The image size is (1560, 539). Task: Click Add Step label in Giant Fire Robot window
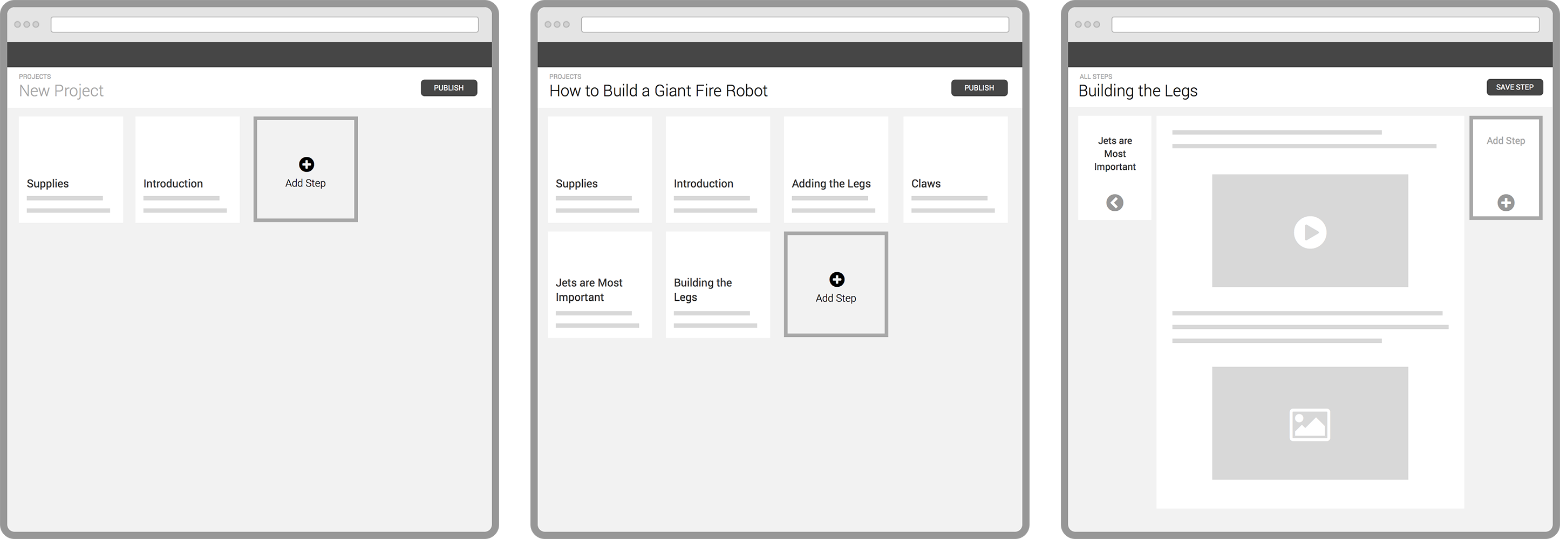pos(836,298)
